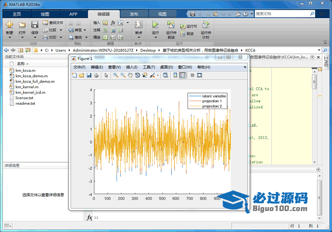This screenshot has height=232, width=332.
Task: Switch to the 视图 (View) ribbon tab
Action: click(x=162, y=14)
